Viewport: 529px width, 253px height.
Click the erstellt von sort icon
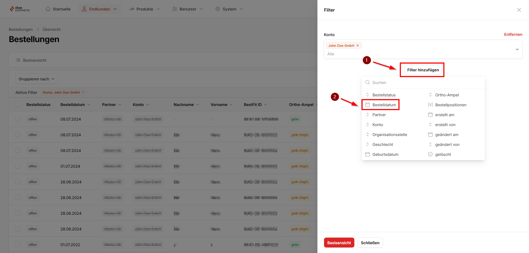[x=430, y=124]
